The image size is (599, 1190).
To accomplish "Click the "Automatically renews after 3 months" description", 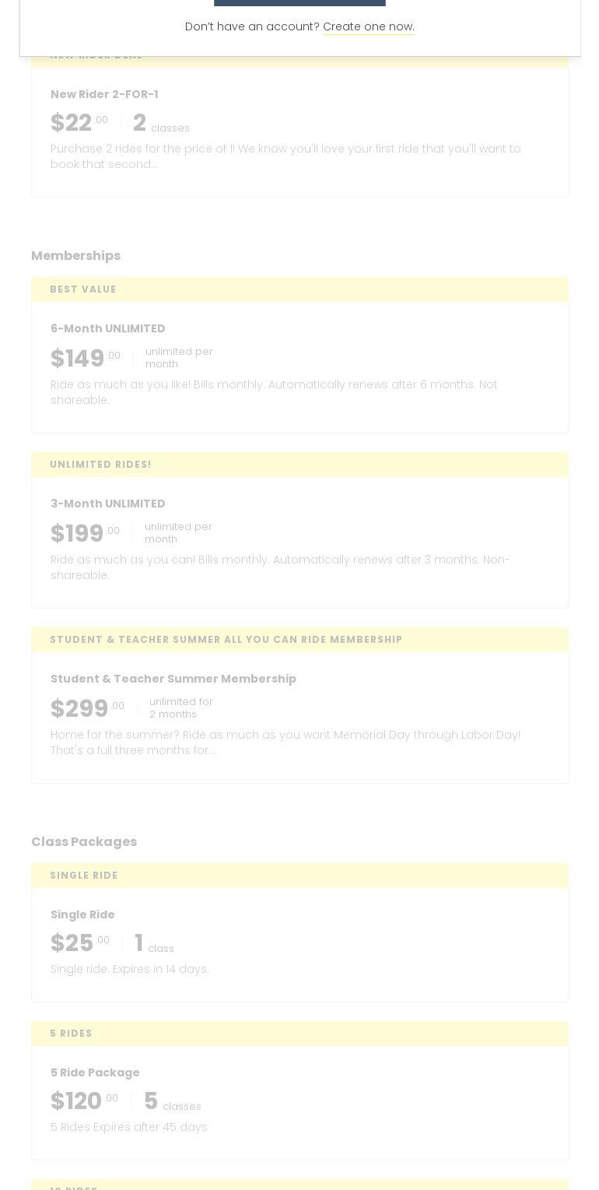I will click(x=279, y=567).
